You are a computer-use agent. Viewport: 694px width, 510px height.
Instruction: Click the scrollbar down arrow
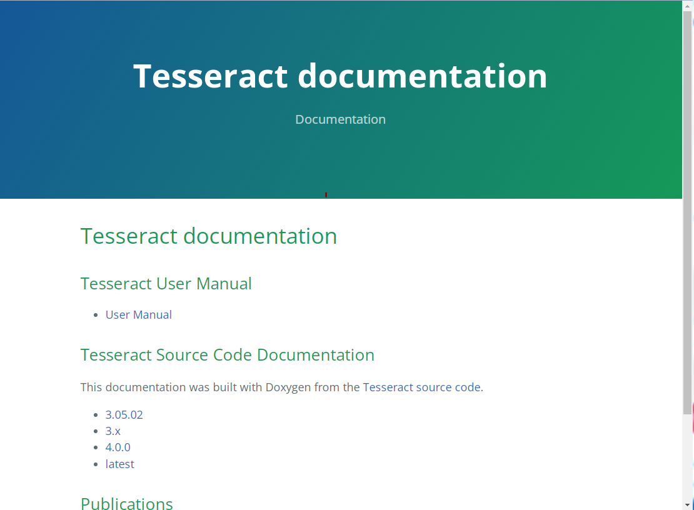point(687,504)
